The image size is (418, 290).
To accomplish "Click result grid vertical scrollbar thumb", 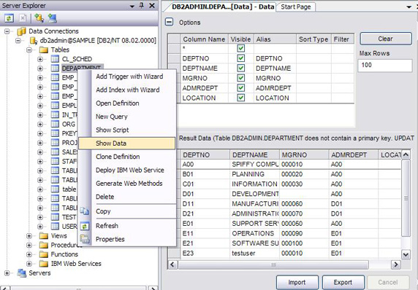I will 406,198.
